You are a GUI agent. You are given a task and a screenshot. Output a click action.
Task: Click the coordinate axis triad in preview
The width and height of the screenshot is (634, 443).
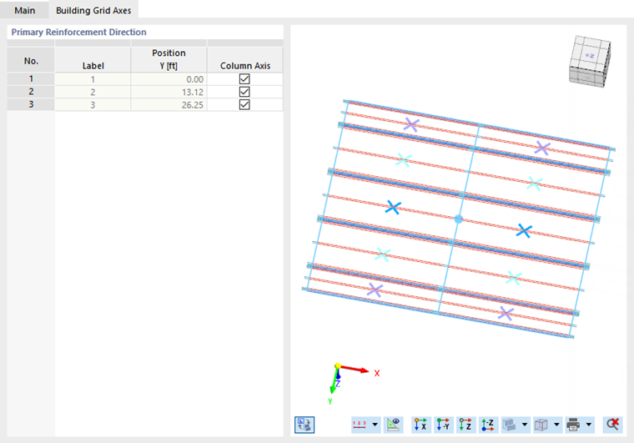point(354,383)
